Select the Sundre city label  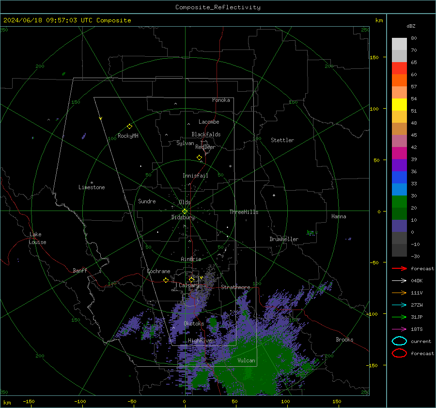pyautogui.click(x=147, y=201)
